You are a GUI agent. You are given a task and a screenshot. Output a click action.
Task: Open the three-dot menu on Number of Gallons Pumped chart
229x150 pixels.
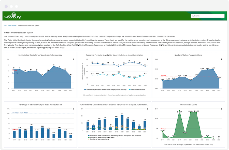click(222, 59)
